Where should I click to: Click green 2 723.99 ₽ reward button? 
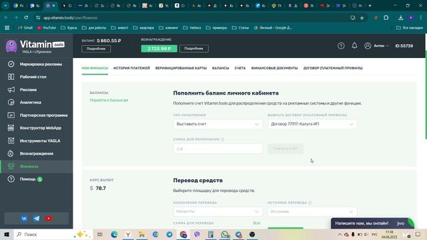[x=159, y=49]
